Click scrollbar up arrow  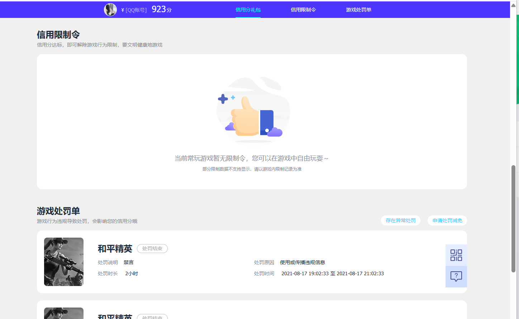[x=513, y=5]
